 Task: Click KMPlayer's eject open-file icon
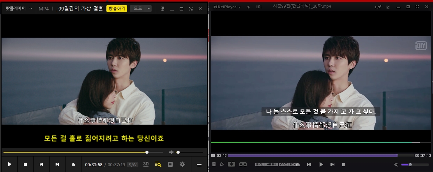click(297, 165)
